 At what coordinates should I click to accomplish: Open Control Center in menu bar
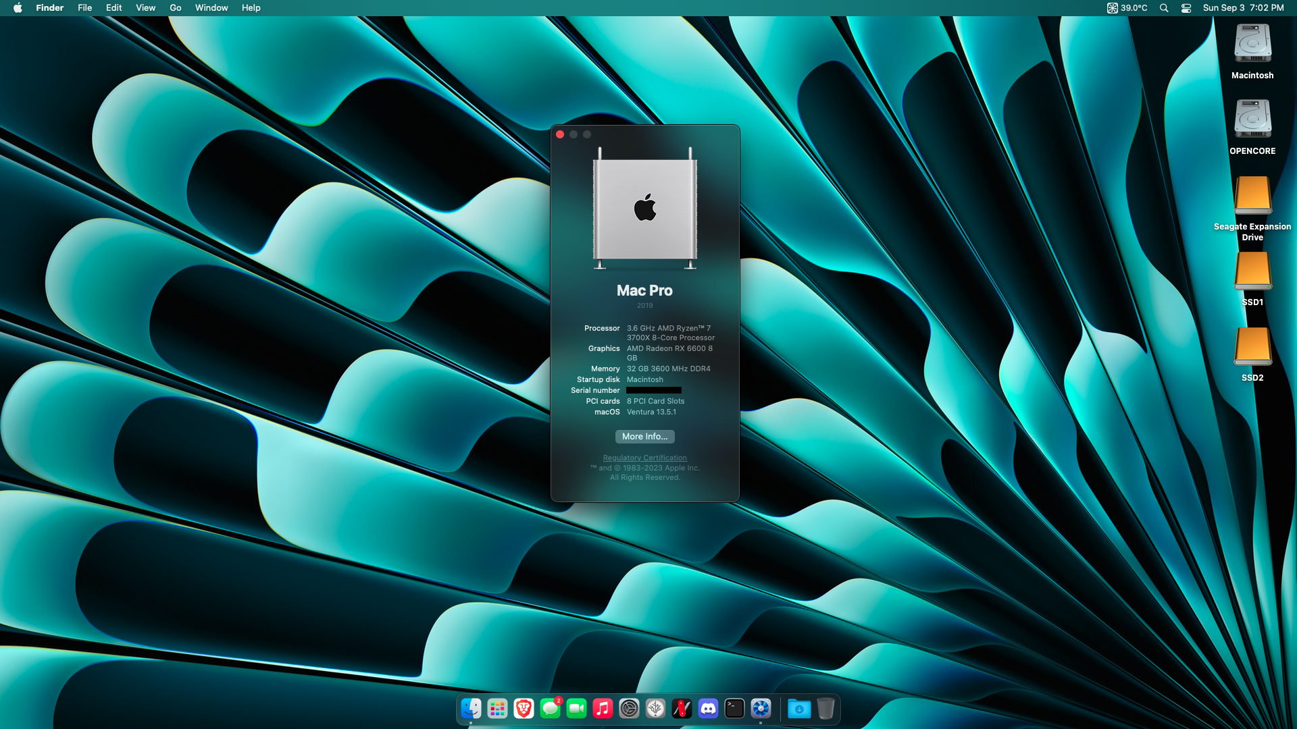[x=1186, y=8]
